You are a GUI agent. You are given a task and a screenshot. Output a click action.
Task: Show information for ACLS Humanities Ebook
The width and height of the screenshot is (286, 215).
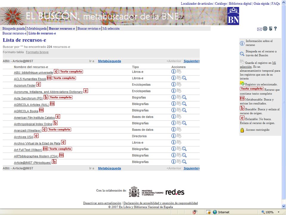pyautogui.click(x=173, y=78)
